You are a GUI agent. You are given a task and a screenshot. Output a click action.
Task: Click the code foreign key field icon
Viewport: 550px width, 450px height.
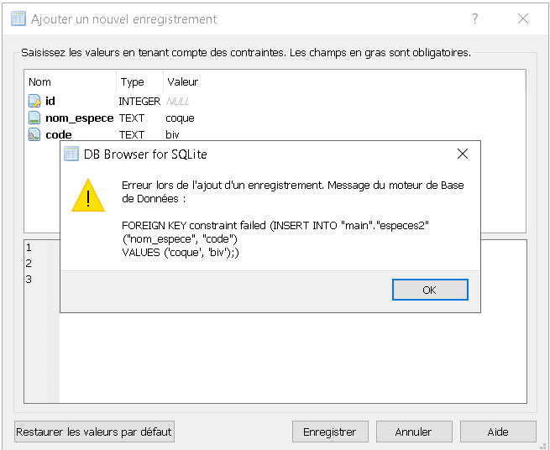pyautogui.click(x=34, y=134)
